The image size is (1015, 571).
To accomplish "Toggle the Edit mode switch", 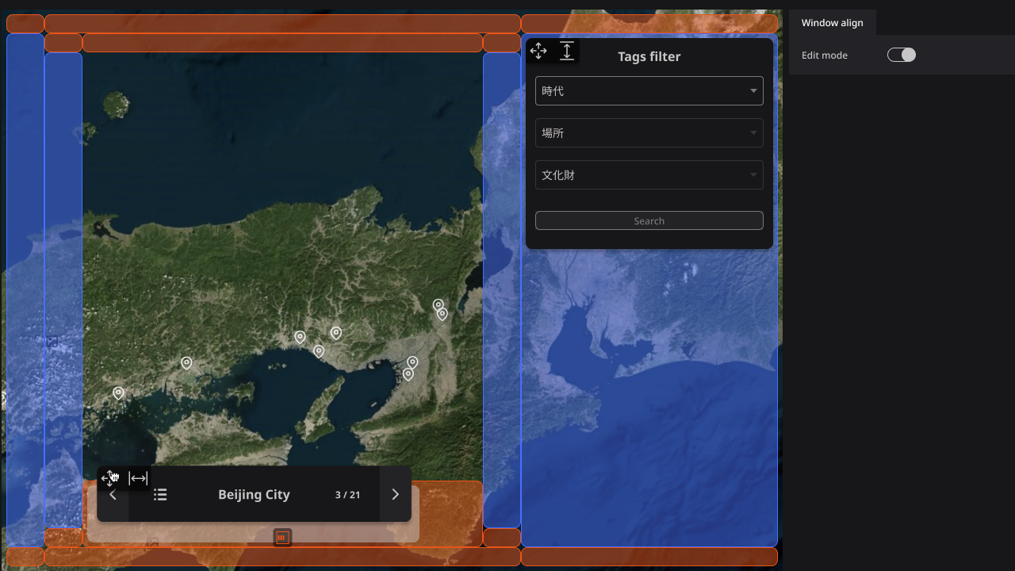I will pyautogui.click(x=902, y=55).
